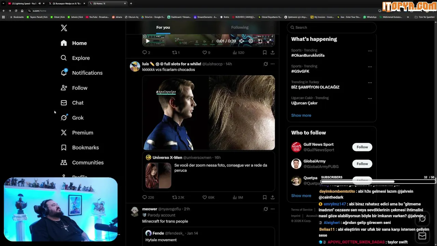Screen dimensions: 437x246
Task: Open the quoted Fende post
Action: click(209, 236)
